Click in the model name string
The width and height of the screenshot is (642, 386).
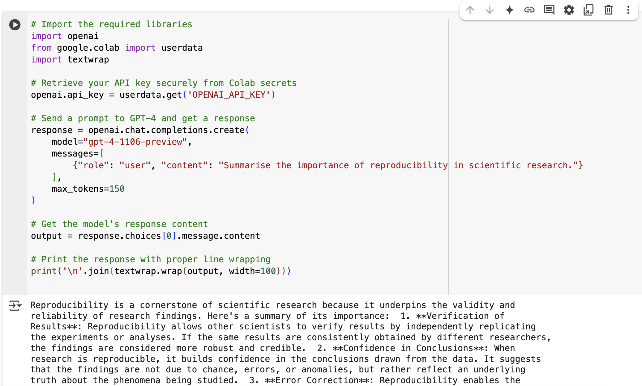[135, 142]
